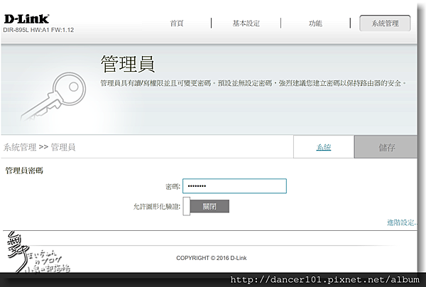This screenshot has width=426, height=287.
Task: Click the key icon in the banner
Action: point(53,97)
